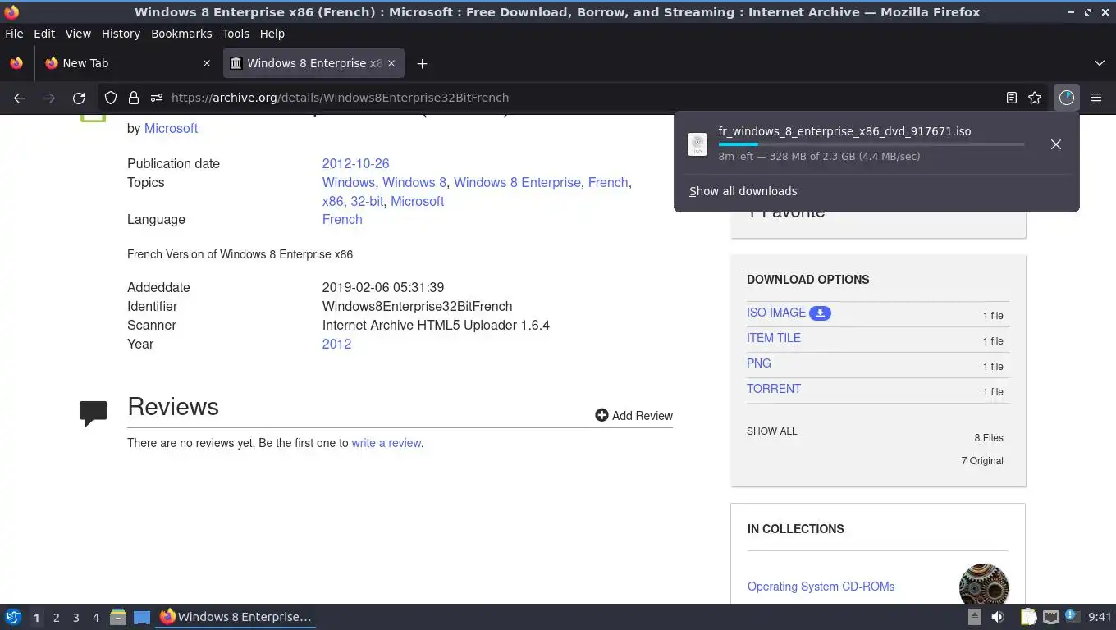Open the taskbar file manager icon
The height and width of the screenshot is (630, 1116).
118,617
